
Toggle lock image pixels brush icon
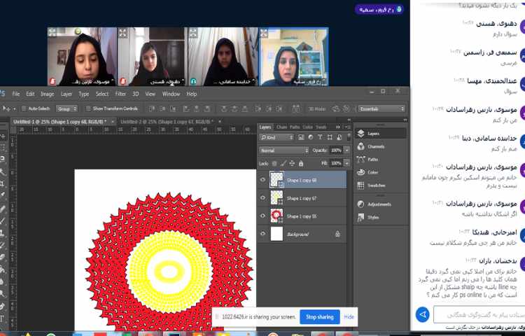[283, 163]
